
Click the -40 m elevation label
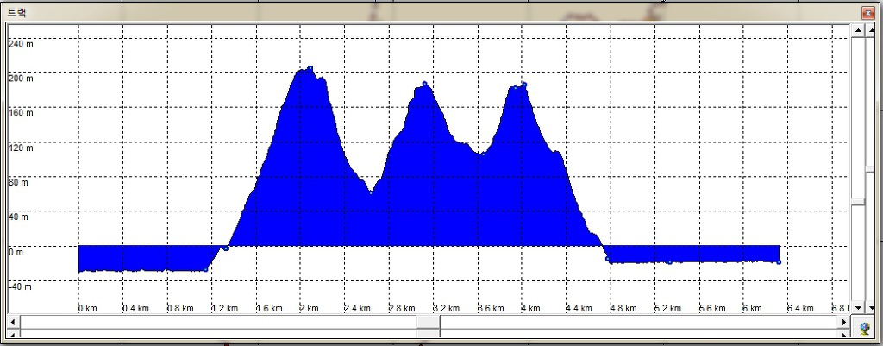click(20, 286)
